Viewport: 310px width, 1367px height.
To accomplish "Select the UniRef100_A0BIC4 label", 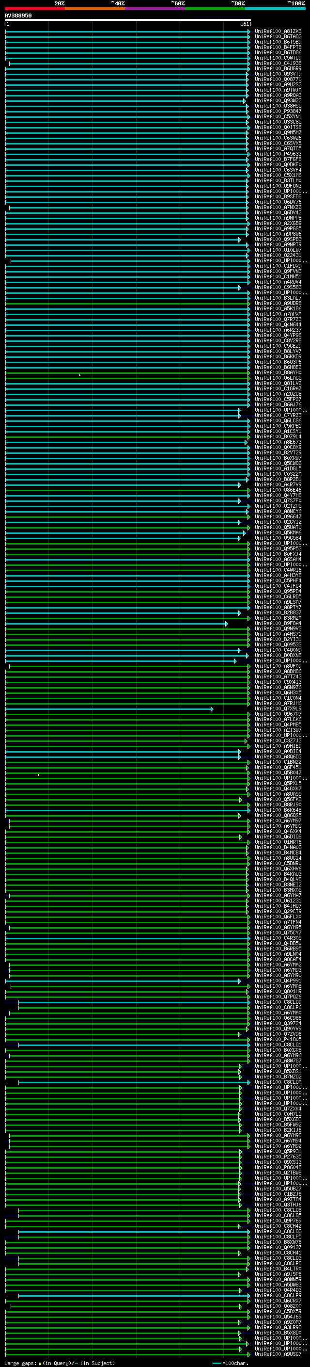I will coord(278,751).
